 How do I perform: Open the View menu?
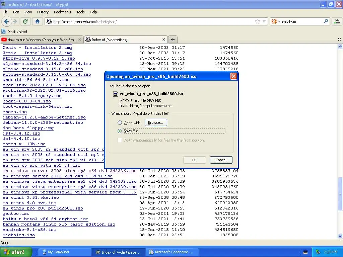(x=28, y=12)
